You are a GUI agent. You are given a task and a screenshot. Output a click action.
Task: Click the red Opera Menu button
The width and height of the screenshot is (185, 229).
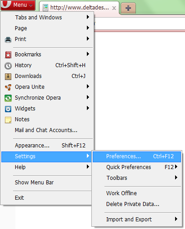tap(18, 5)
